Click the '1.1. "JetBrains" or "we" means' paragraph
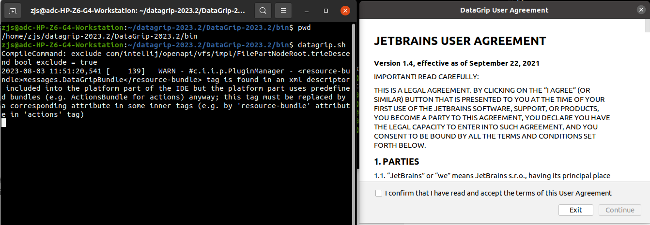 click(492, 176)
